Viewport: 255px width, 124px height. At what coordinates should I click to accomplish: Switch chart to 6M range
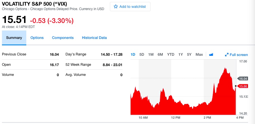160,55
